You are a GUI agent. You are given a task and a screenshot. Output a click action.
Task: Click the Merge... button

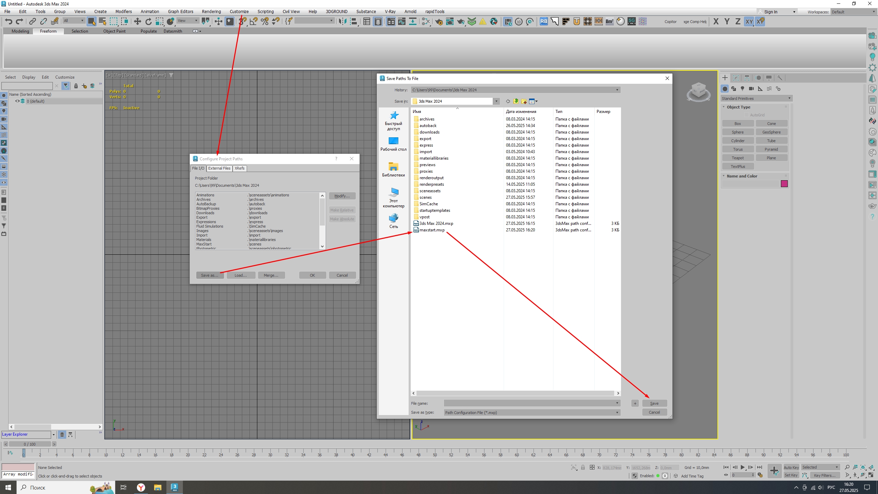click(271, 275)
